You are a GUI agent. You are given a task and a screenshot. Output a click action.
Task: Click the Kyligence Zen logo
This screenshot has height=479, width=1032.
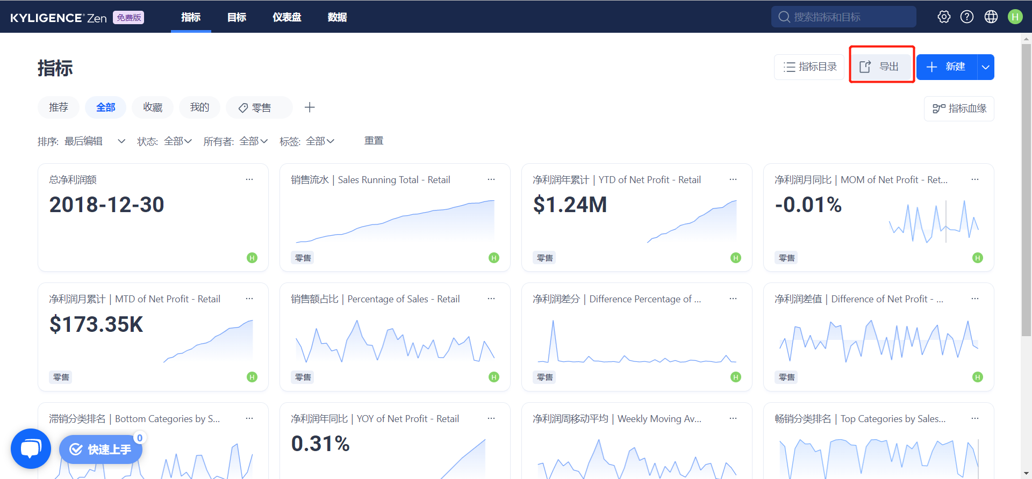tap(59, 18)
